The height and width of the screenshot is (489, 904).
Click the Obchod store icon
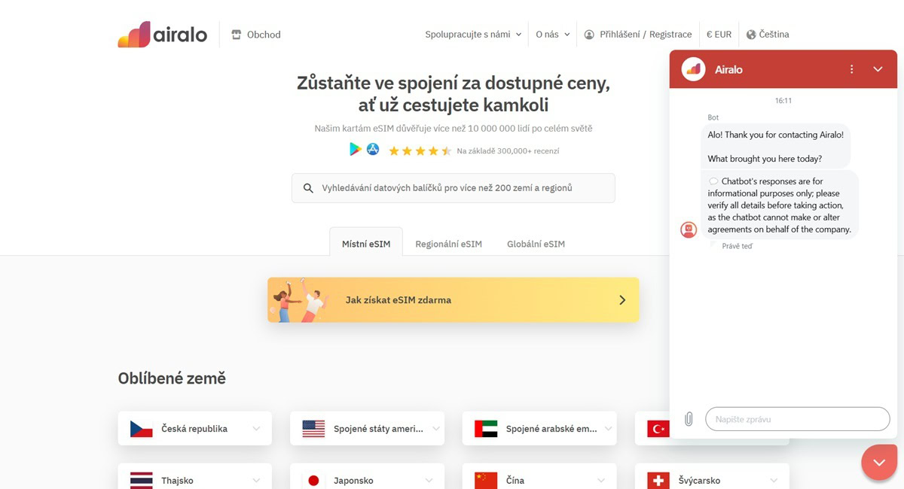237,35
